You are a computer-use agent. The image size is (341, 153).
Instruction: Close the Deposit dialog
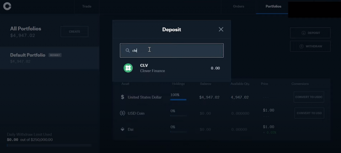(x=221, y=29)
